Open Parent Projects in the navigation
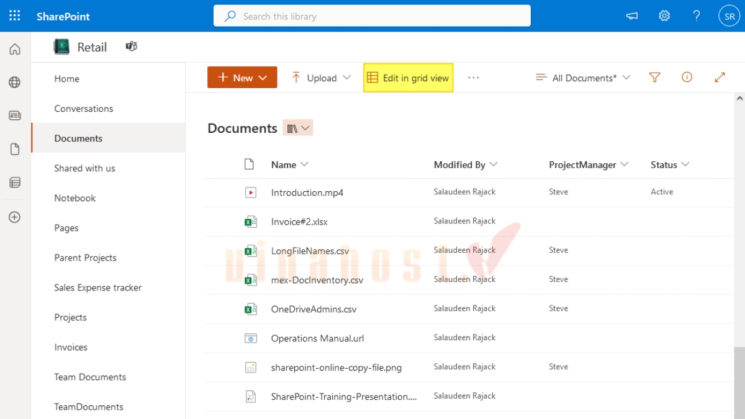 click(x=85, y=258)
